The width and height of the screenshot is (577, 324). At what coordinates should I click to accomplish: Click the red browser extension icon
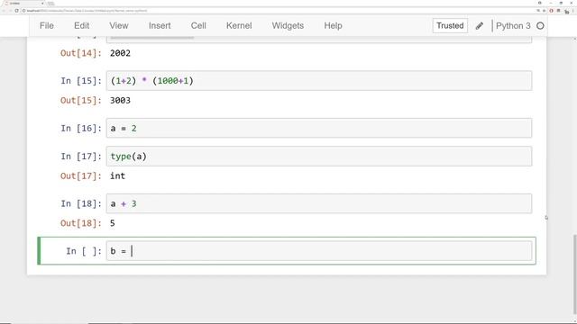[551, 11]
